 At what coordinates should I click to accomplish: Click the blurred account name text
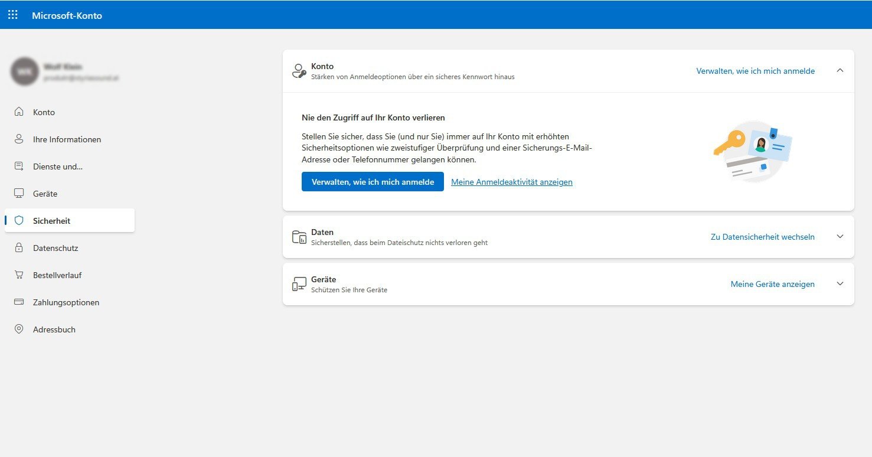63,67
